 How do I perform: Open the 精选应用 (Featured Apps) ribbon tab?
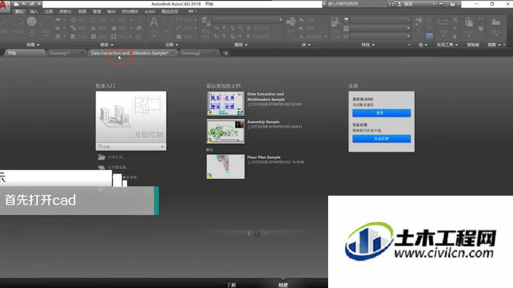[x=170, y=12]
